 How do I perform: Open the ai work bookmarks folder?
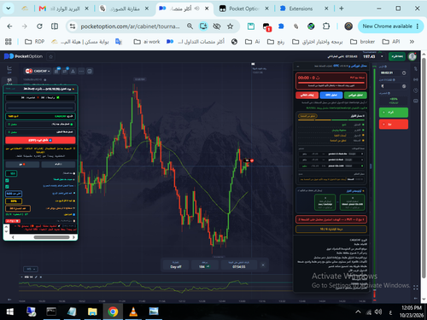[147, 42]
